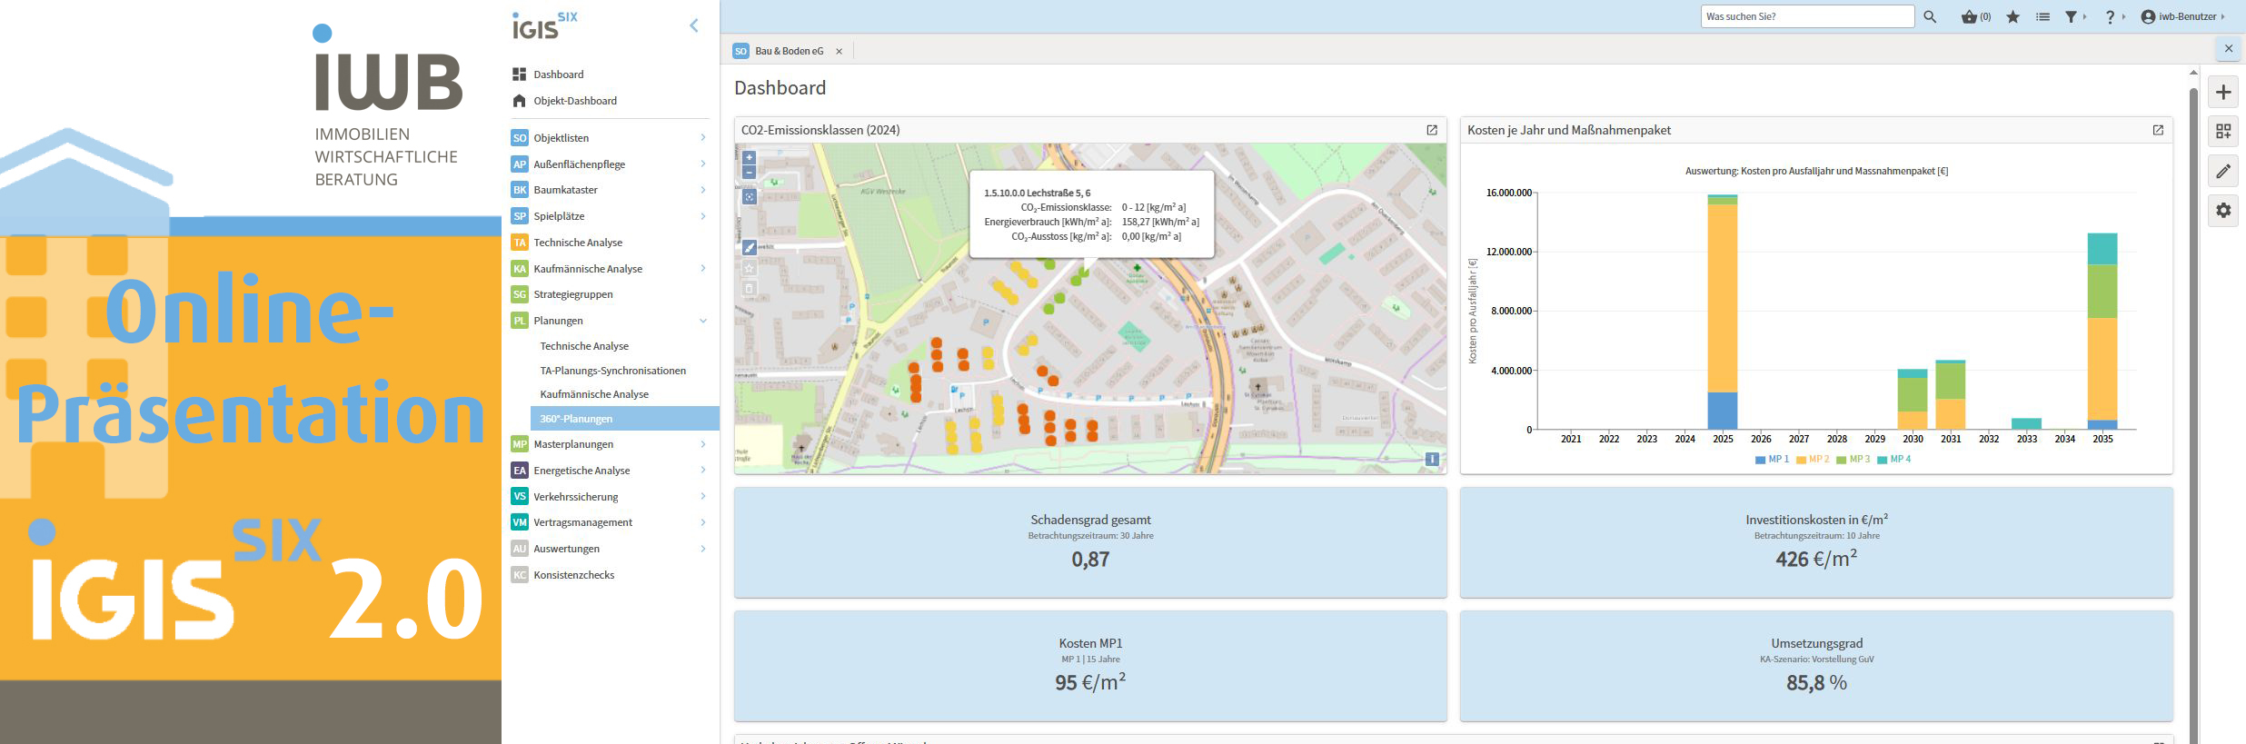Edit the dashboard with the pencil icon
The image size is (2246, 744).
point(2223,171)
